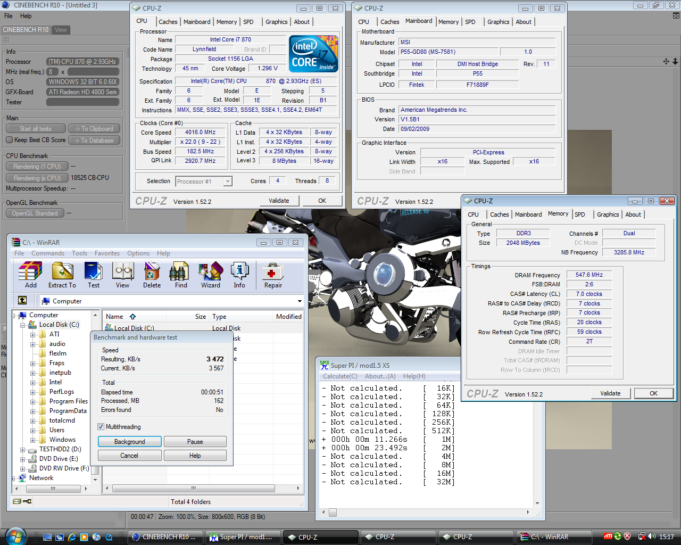This screenshot has width=681, height=545.
Task: Click the ATI tray icon
Action: tap(608, 536)
